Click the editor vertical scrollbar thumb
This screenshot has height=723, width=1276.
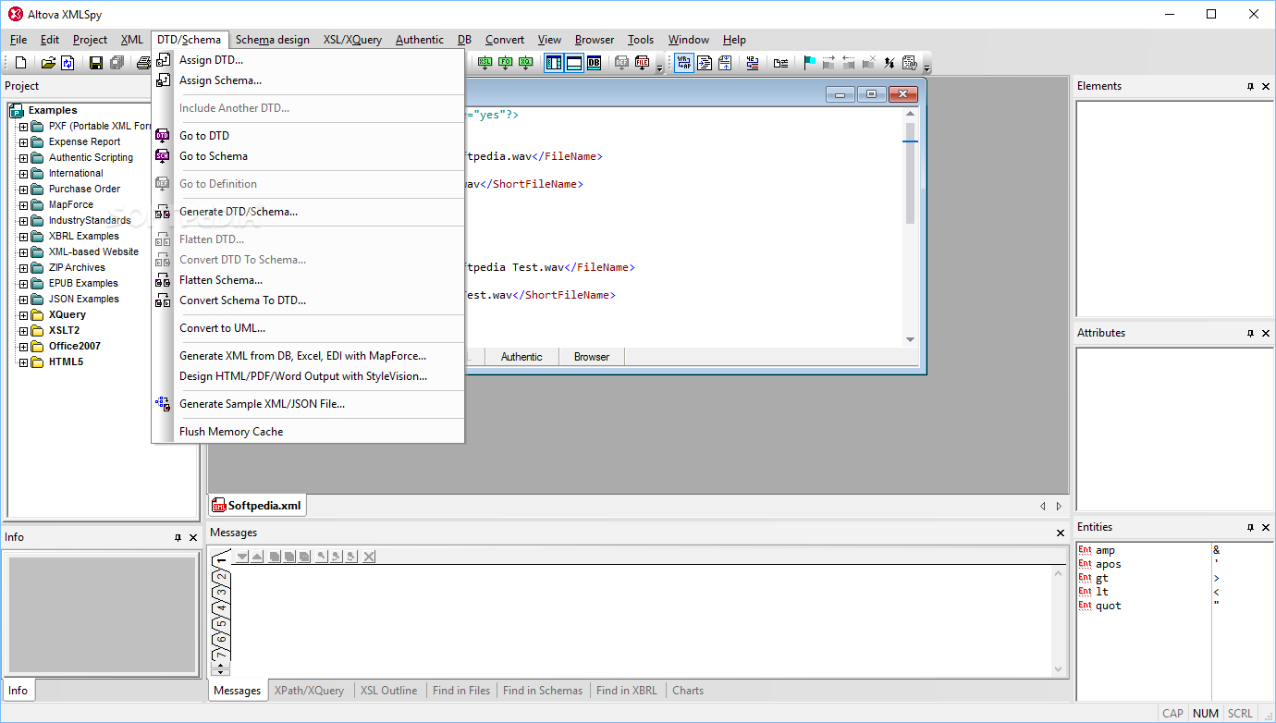click(x=910, y=173)
